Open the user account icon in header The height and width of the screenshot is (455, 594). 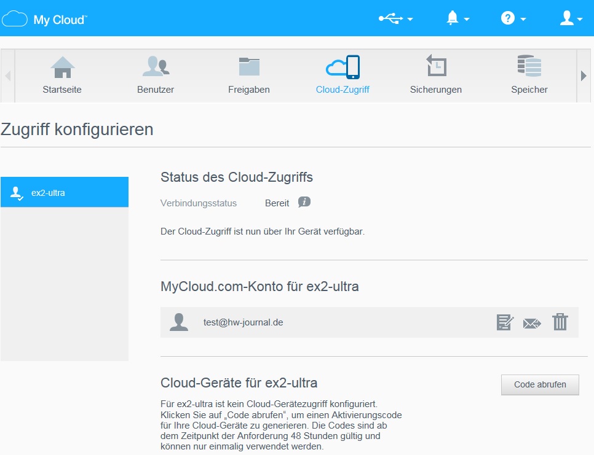tap(567, 18)
